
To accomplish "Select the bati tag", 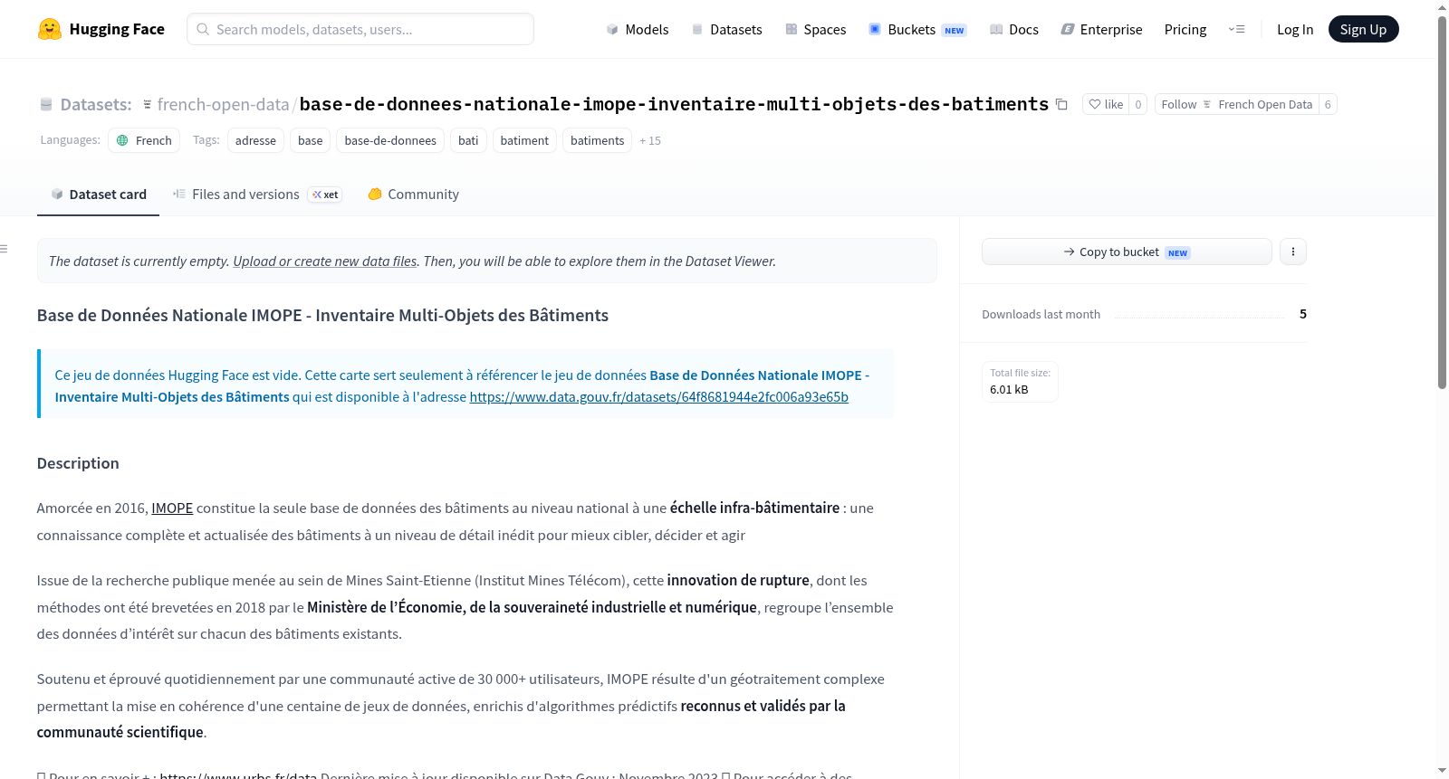I will [x=468, y=141].
